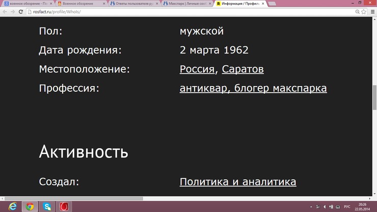Click the touch keyboard tray icon
This screenshot has height=212, width=377.
pos(338,207)
